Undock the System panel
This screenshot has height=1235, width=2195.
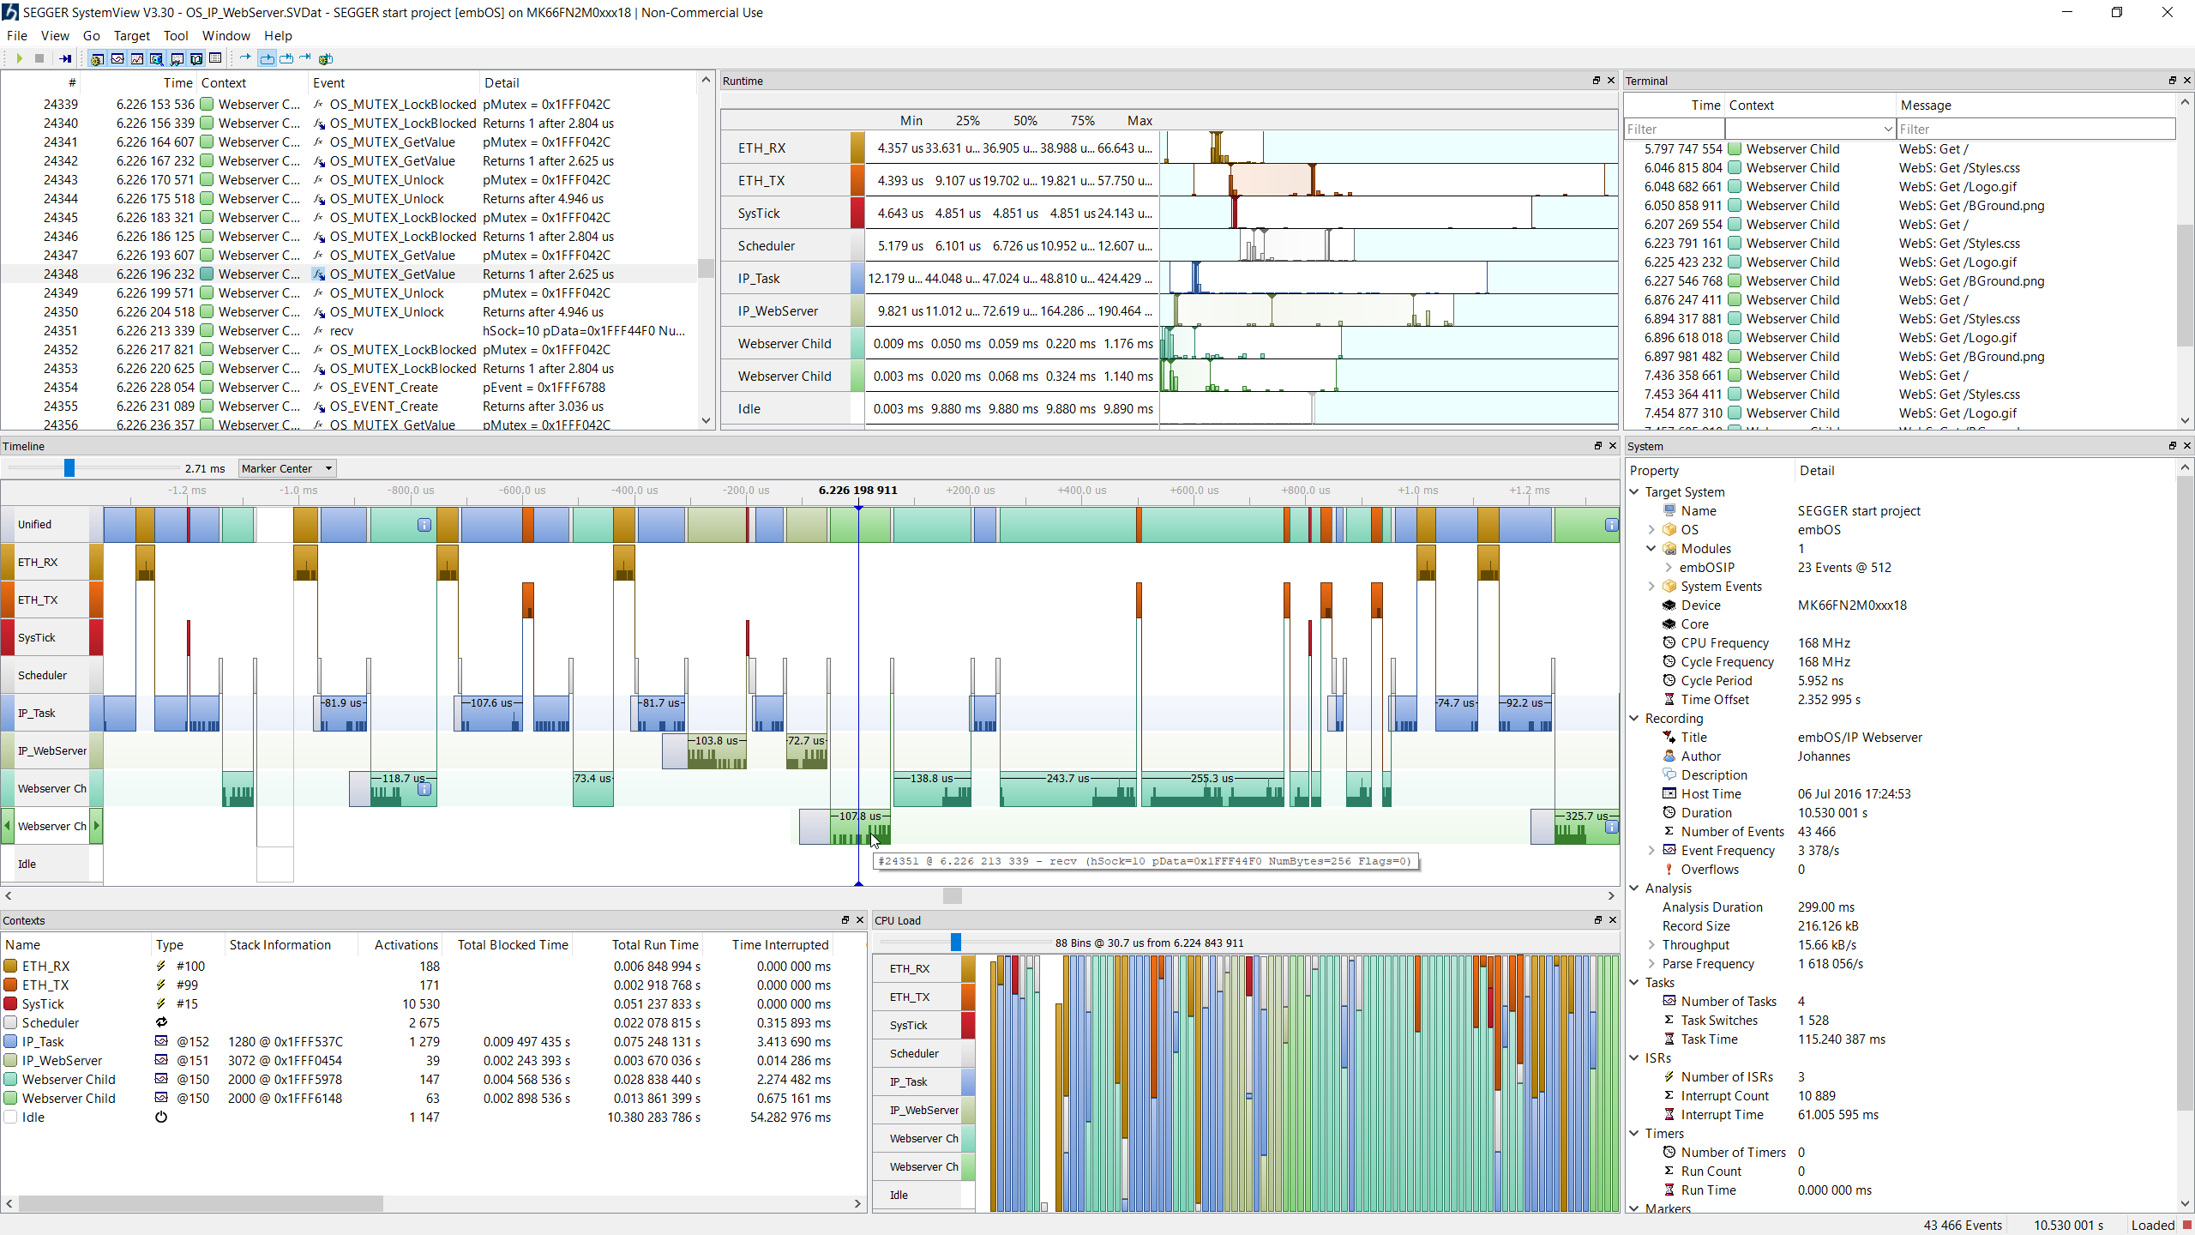(x=2173, y=446)
